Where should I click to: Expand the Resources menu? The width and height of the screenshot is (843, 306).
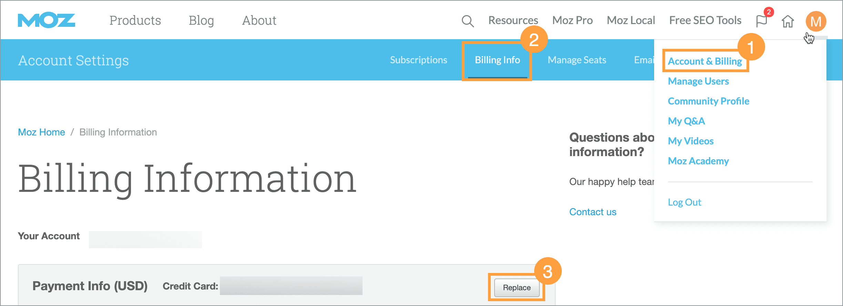tap(513, 21)
